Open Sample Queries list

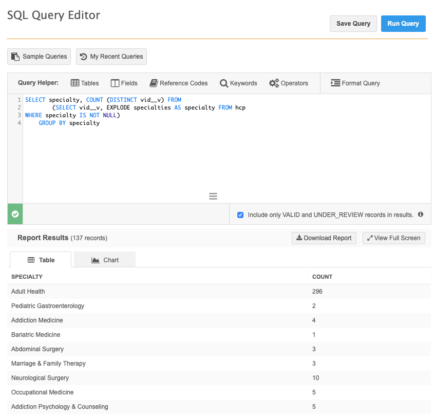39,57
